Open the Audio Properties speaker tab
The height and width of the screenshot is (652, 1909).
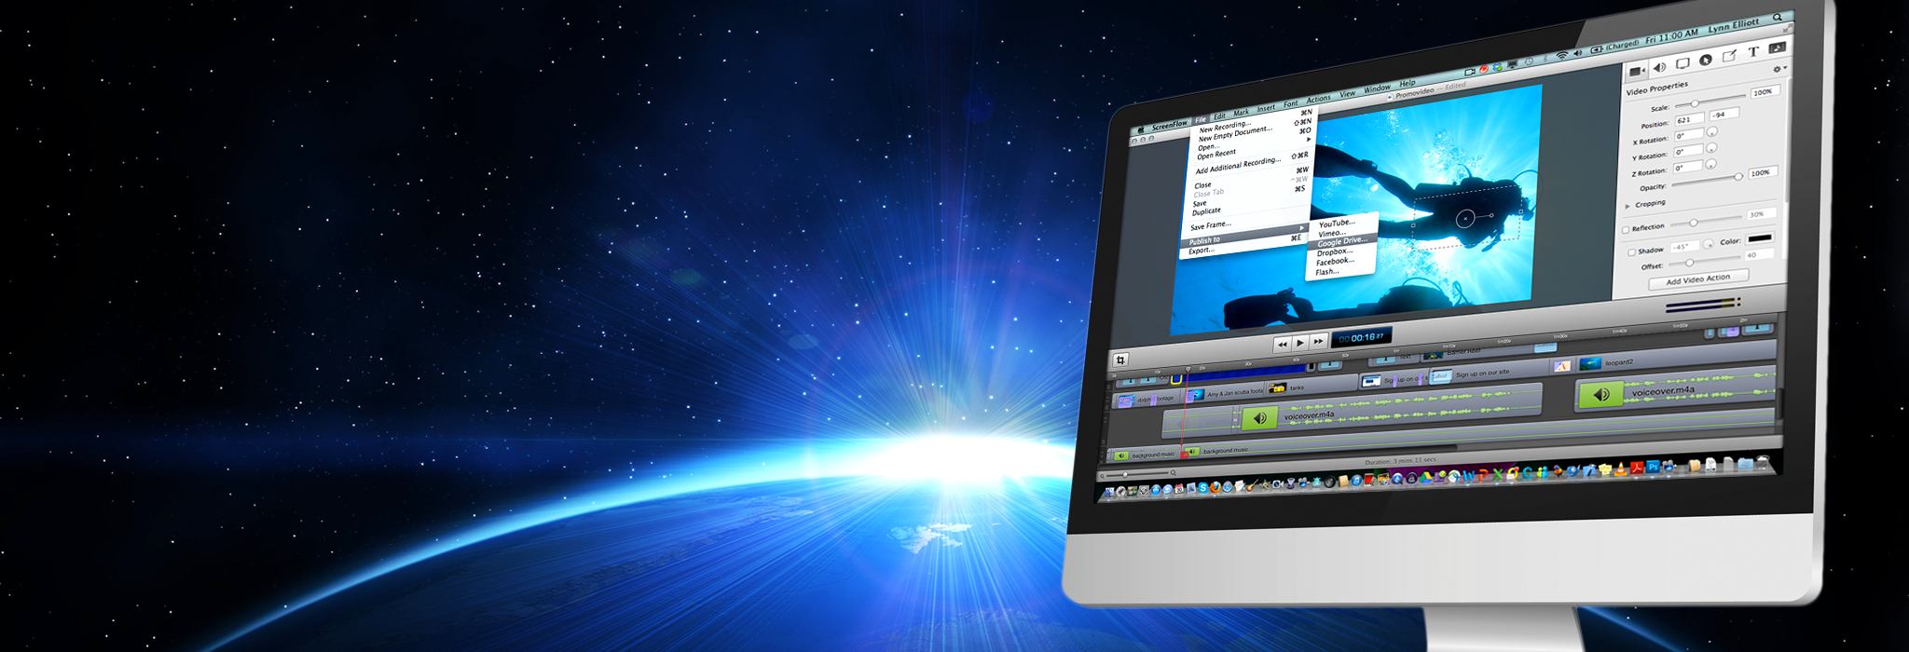1659,68
